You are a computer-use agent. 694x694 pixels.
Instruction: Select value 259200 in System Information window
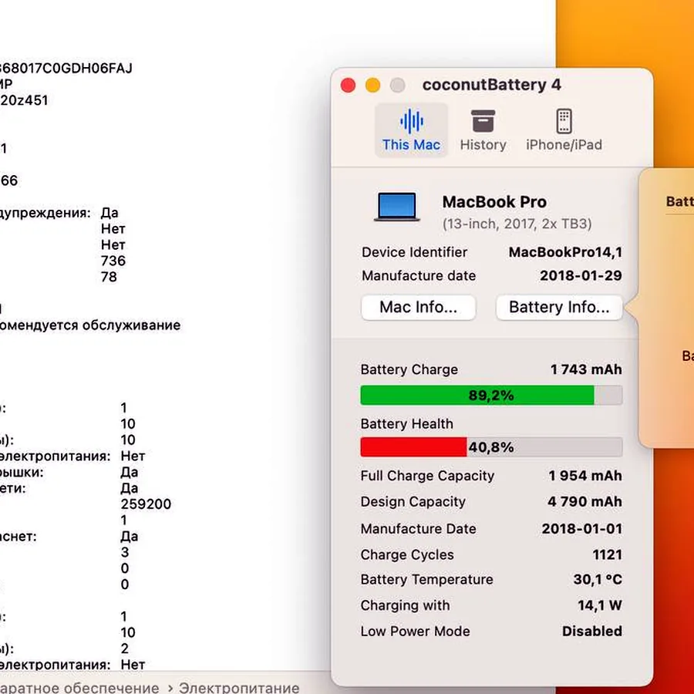[146, 504]
